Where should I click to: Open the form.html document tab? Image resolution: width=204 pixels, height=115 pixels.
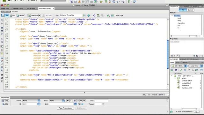31,8
